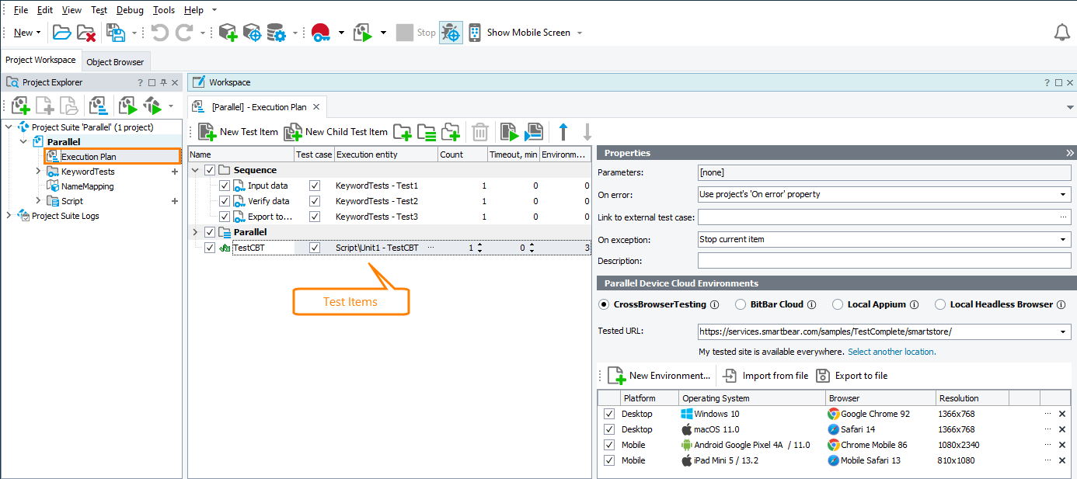Select the Local Appium radio button
Image resolution: width=1077 pixels, height=479 pixels.
point(837,304)
